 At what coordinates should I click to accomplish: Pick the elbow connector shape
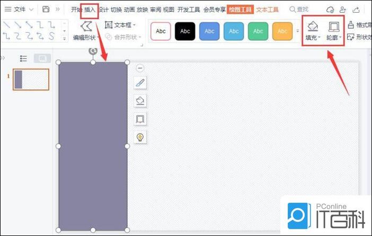coord(40,25)
